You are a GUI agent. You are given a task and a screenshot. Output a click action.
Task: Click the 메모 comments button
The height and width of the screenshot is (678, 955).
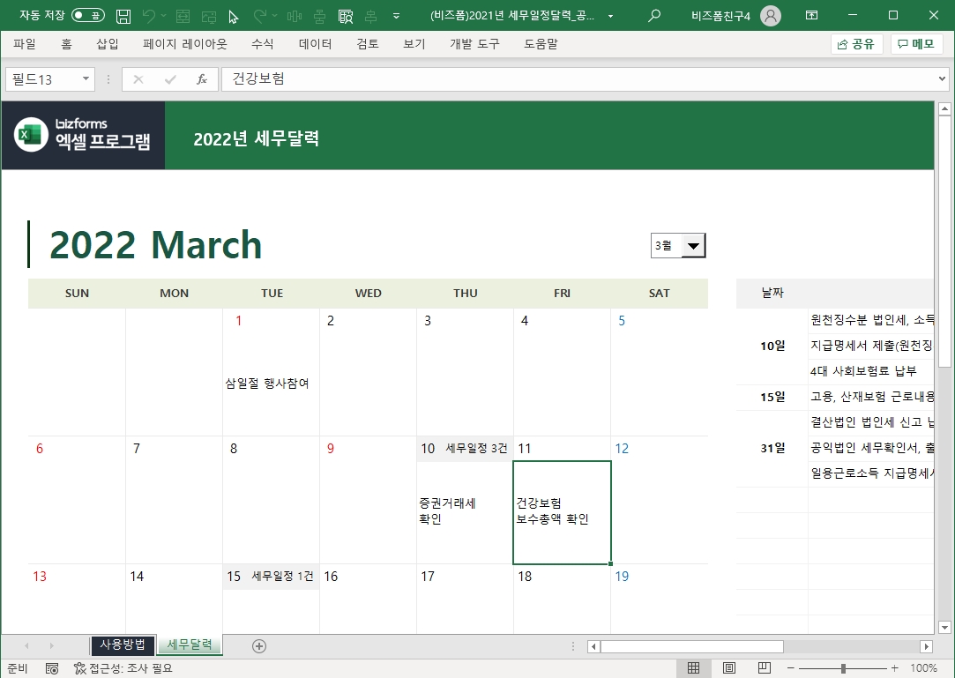[x=916, y=44]
